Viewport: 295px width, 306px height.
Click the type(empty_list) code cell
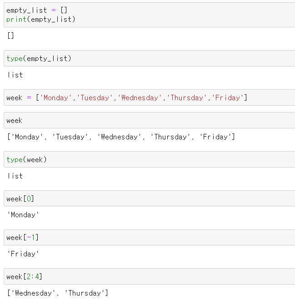click(149, 58)
